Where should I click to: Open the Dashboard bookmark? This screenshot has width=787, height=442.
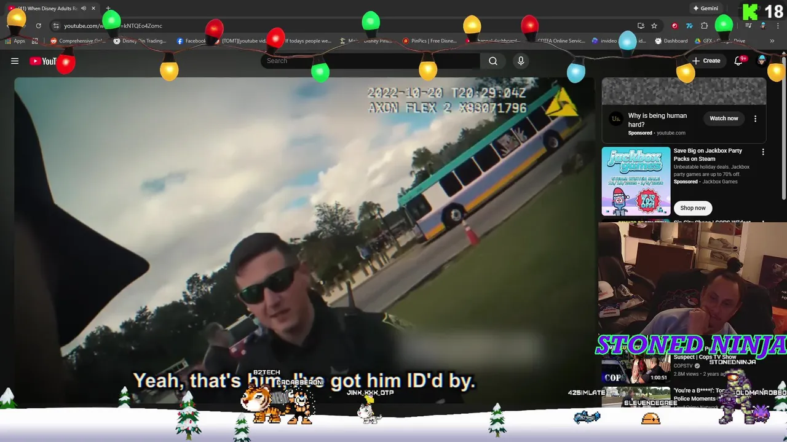pyautogui.click(x=671, y=41)
